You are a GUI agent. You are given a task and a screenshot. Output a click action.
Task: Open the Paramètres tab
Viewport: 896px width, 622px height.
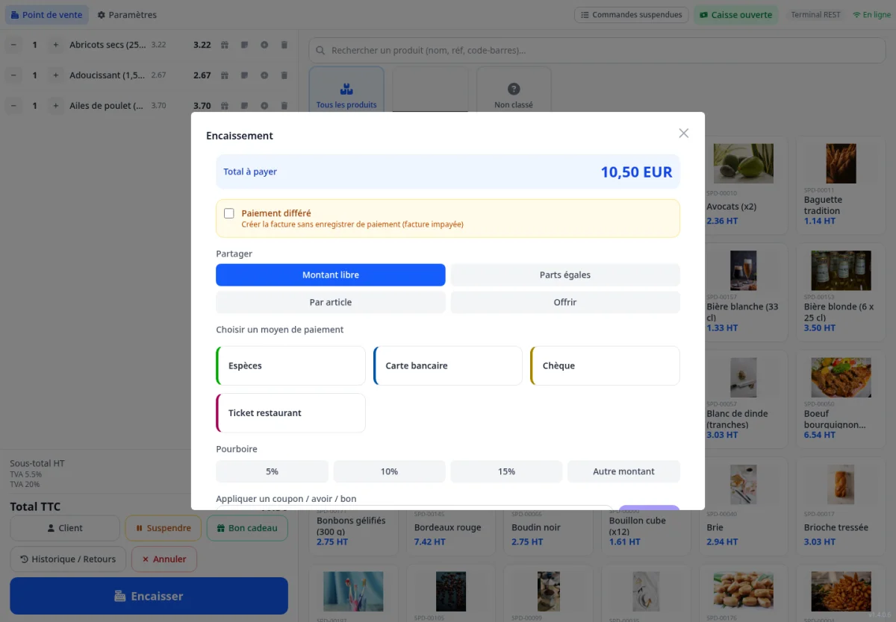[x=127, y=15]
